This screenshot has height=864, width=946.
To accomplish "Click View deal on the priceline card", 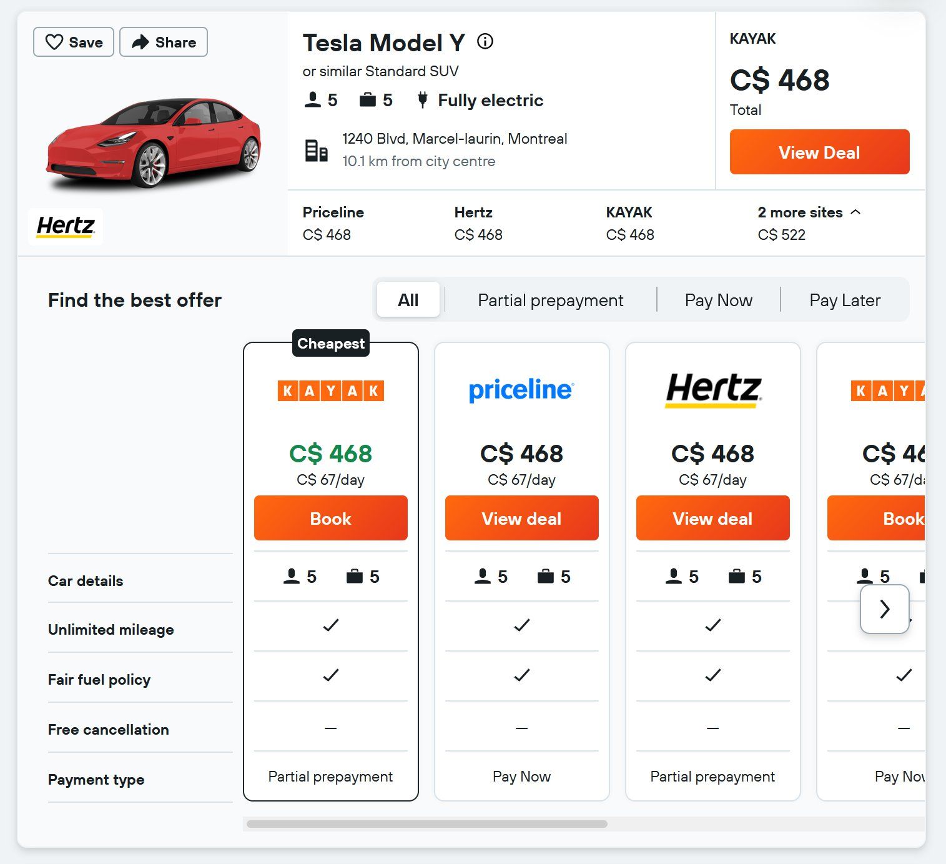I will tap(522, 518).
